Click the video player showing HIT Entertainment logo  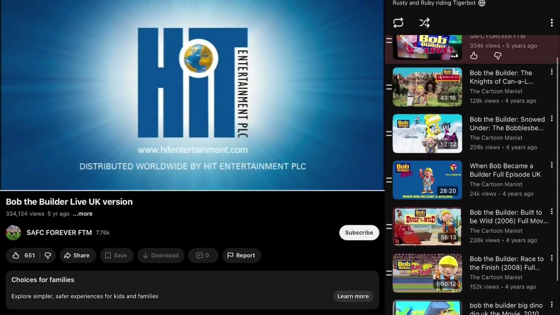192,95
